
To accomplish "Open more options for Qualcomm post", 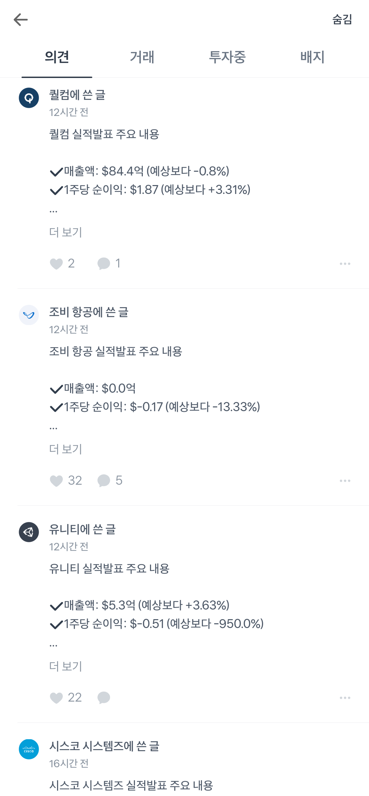I will click(345, 264).
